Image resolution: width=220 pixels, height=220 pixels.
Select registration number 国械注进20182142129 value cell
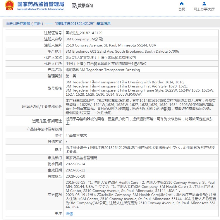(x=84, y=33)
